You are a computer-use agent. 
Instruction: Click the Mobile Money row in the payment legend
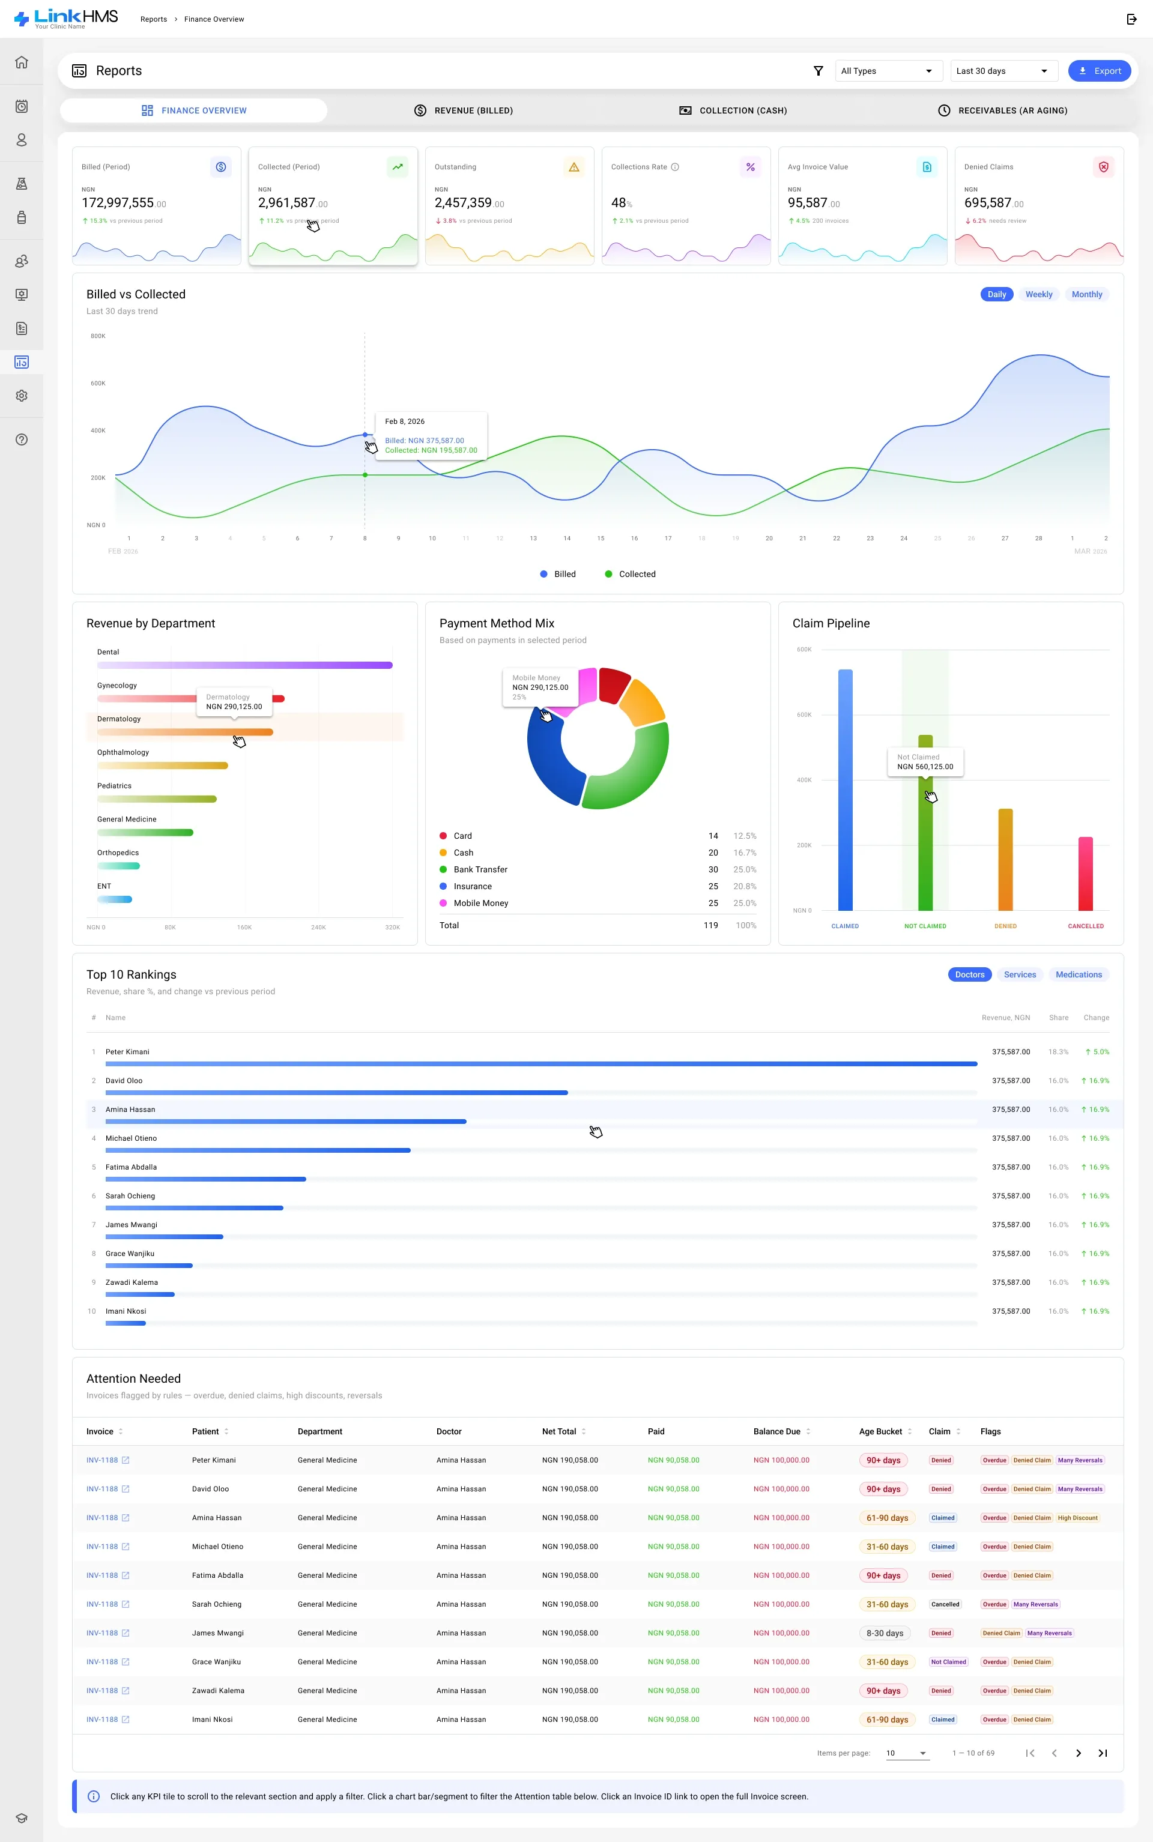point(598,903)
